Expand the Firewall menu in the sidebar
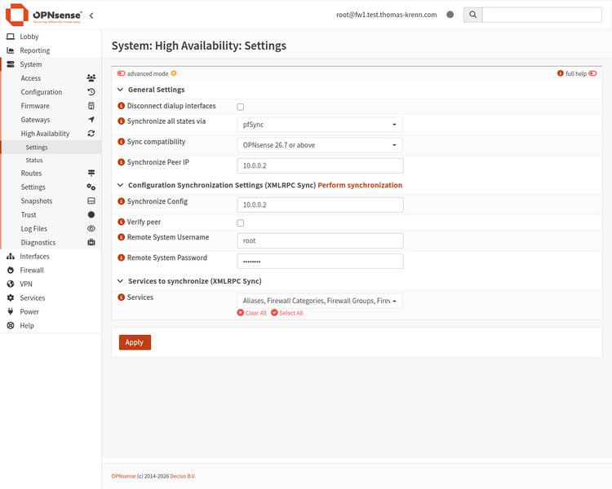Image resolution: width=612 pixels, height=489 pixels. pyautogui.click(x=51, y=271)
